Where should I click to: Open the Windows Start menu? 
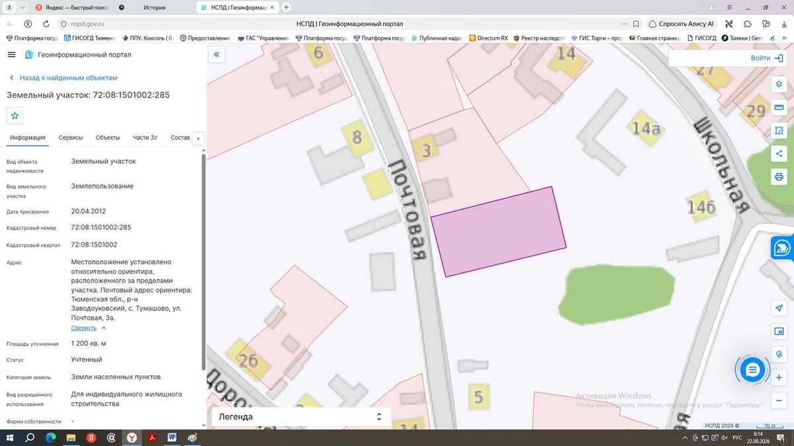coord(10,437)
